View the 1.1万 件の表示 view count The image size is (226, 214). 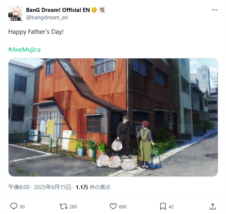[x=93, y=187]
